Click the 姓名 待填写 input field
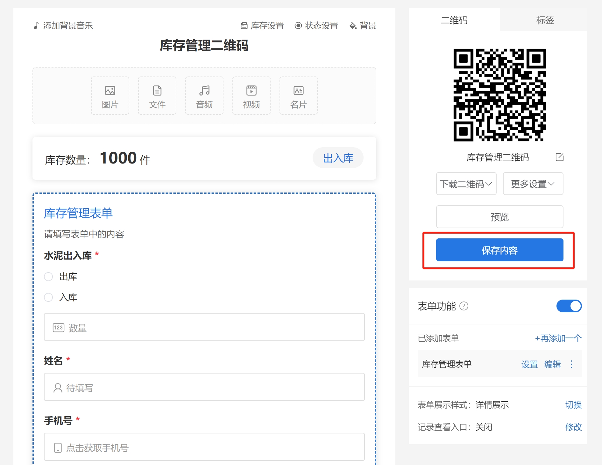 [204, 387]
